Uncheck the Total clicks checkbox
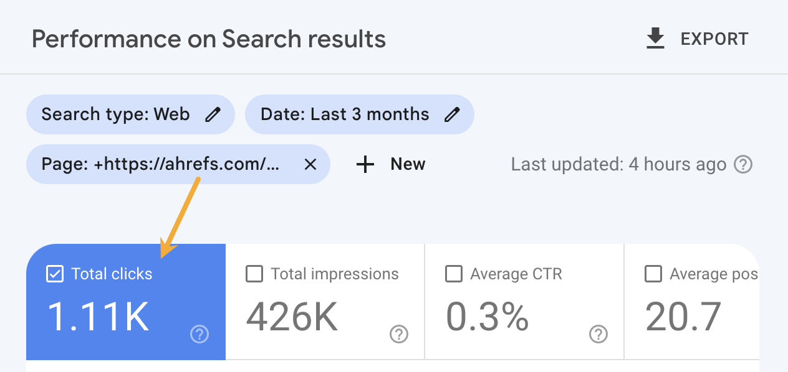Image resolution: width=788 pixels, height=372 pixels. point(54,274)
